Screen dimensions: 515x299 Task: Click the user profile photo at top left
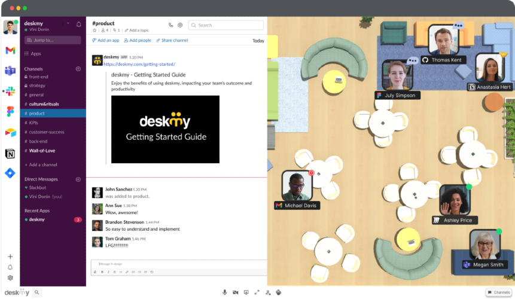click(10, 27)
